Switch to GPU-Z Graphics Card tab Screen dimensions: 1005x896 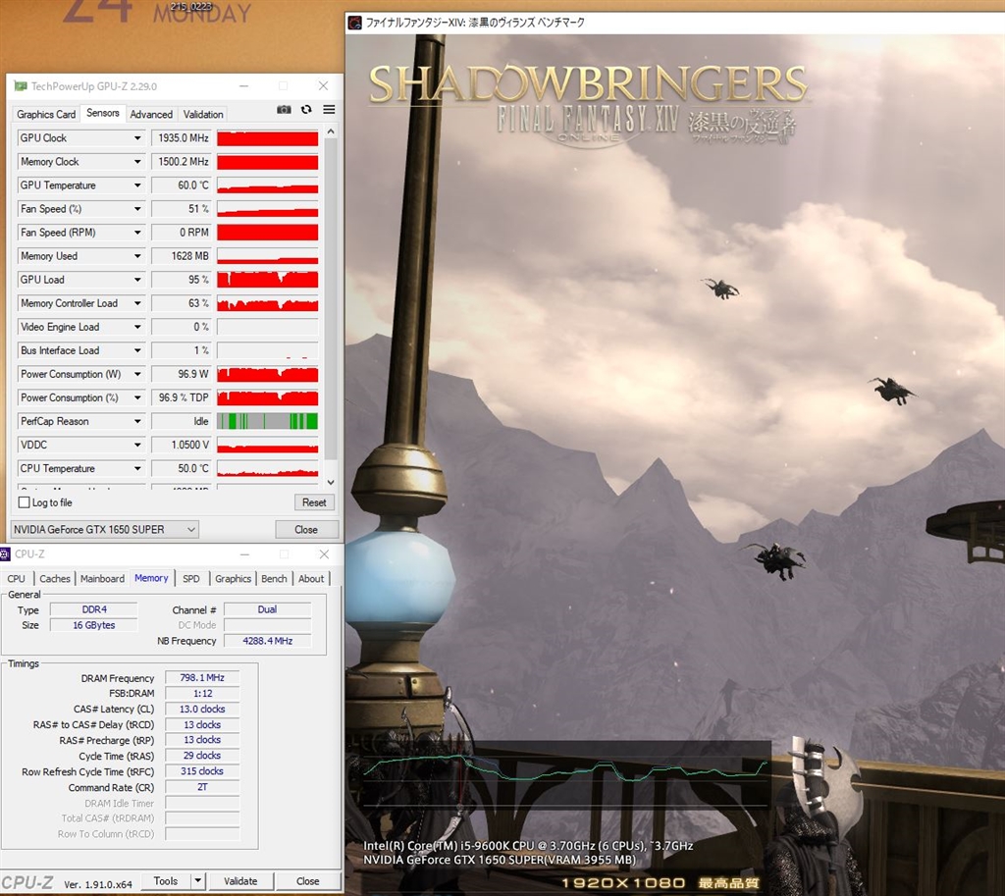[x=46, y=114]
